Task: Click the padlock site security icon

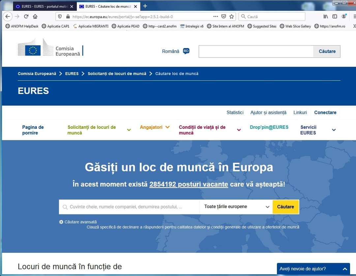Action: click(x=68, y=16)
